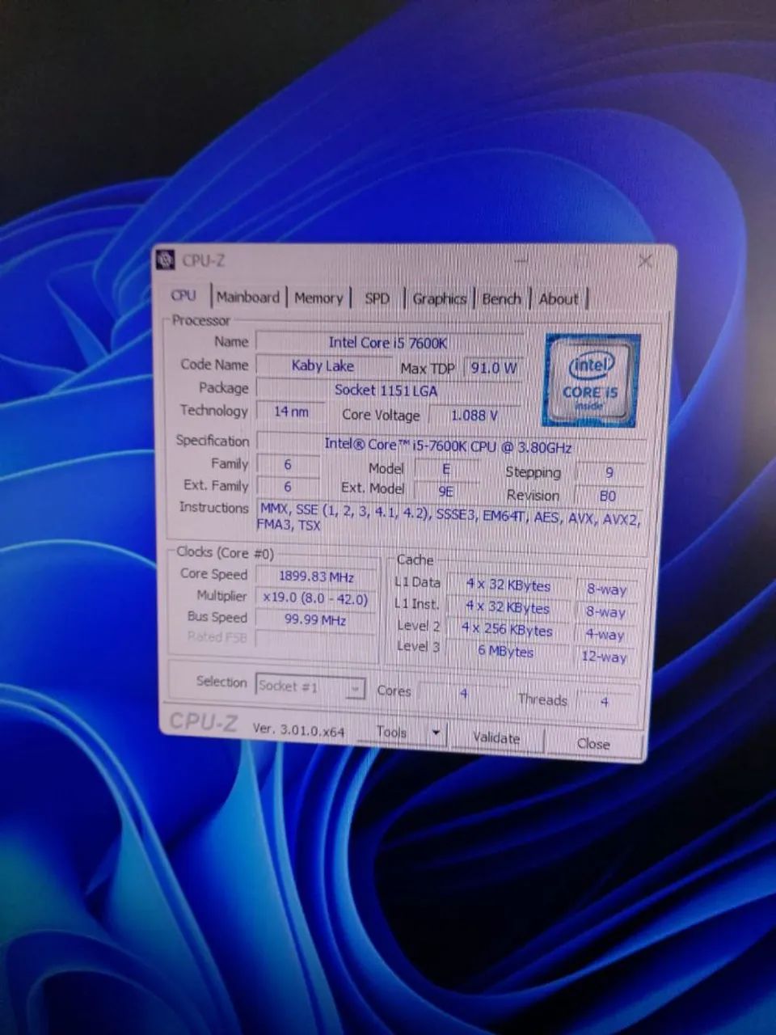776x1035 pixels.
Task: Click the L1 Data 4 x 32 KBytes value
Action: click(508, 585)
